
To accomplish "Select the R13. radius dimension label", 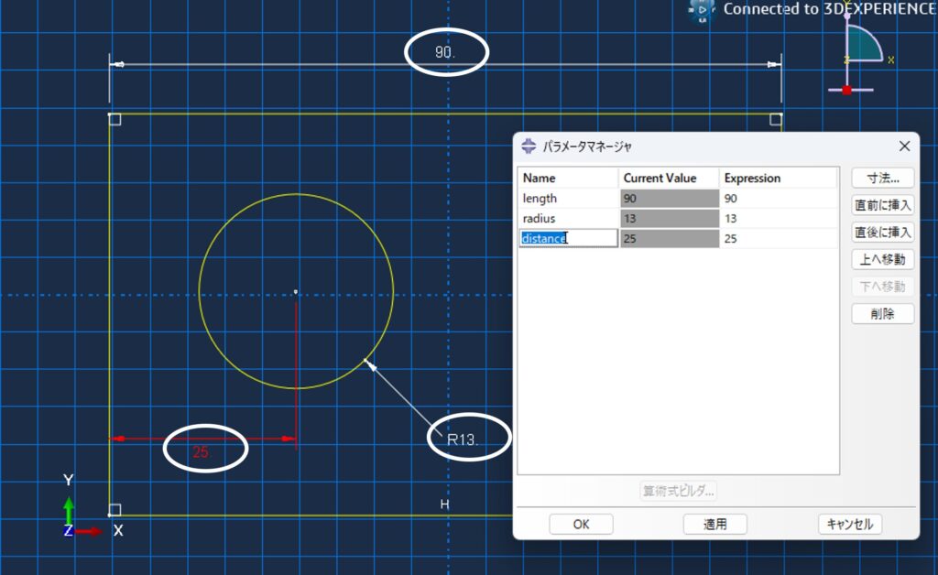I will pos(463,439).
